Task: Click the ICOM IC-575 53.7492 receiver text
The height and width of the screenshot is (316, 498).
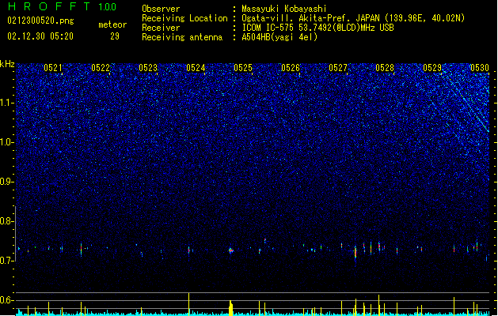Action: click(317, 28)
